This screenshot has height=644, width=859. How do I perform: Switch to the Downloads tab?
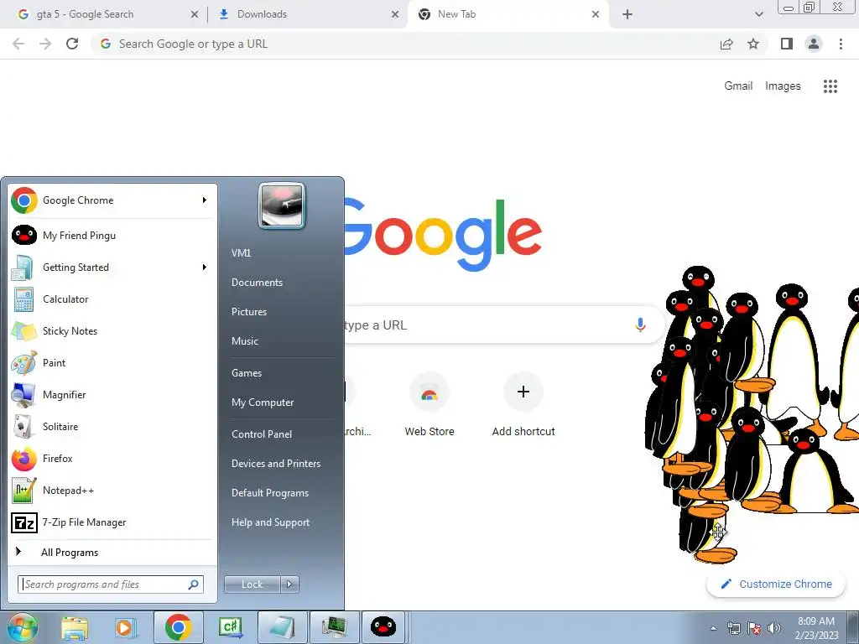tap(305, 14)
